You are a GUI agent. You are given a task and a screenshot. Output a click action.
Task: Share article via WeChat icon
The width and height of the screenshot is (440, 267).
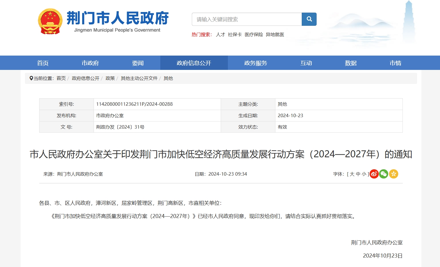click(x=384, y=174)
